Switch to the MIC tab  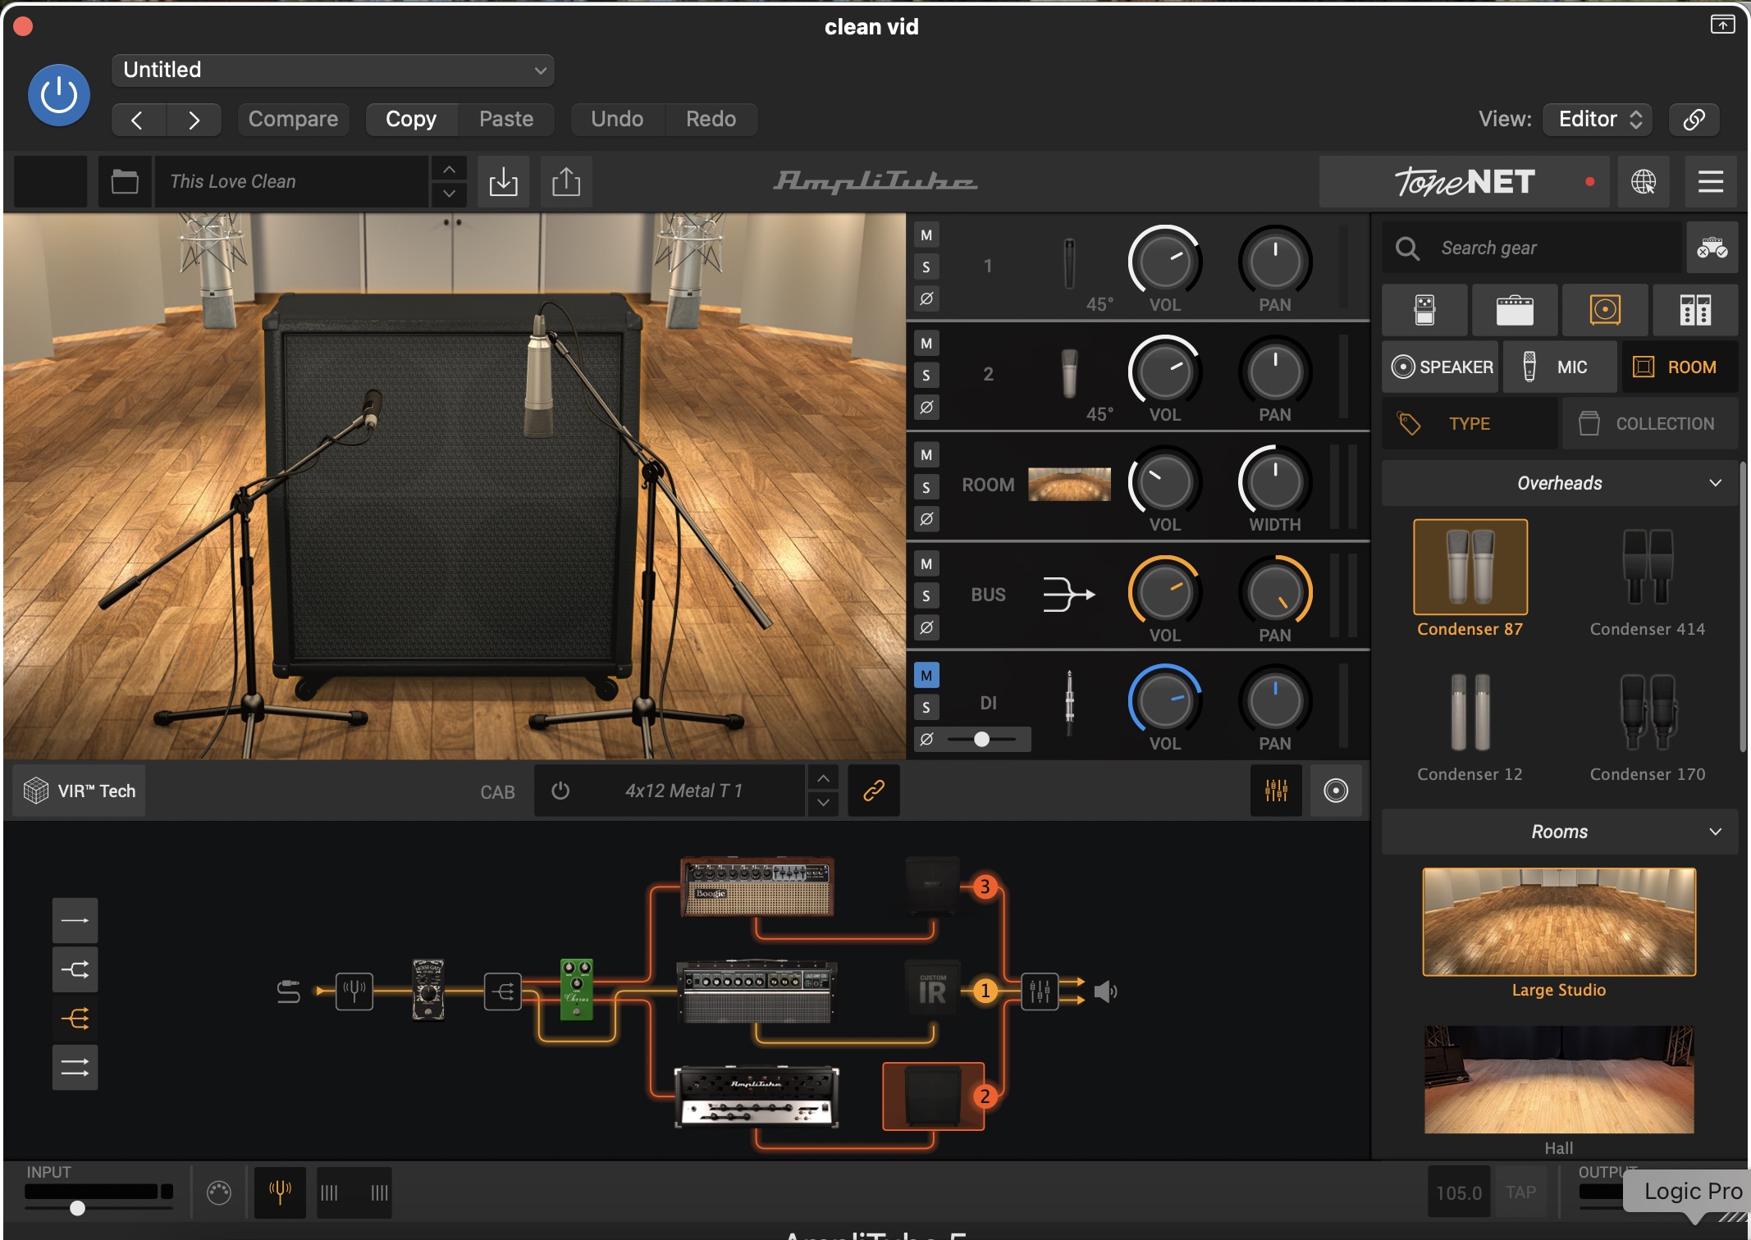[1560, 367]
